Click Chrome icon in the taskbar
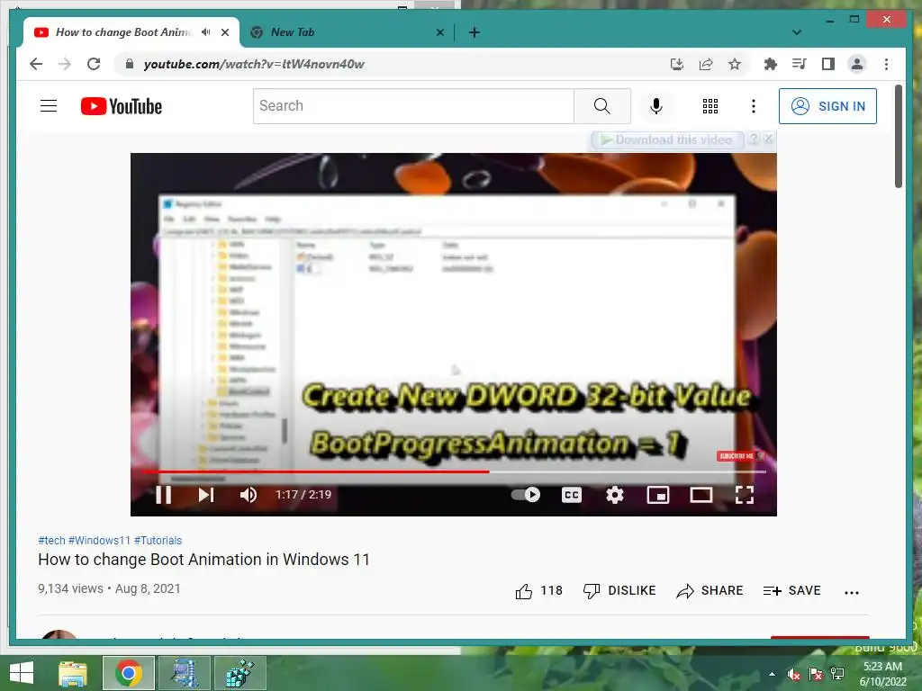This screenshot has height=691, width=922. pyautogui.click(x=129, y=673)
